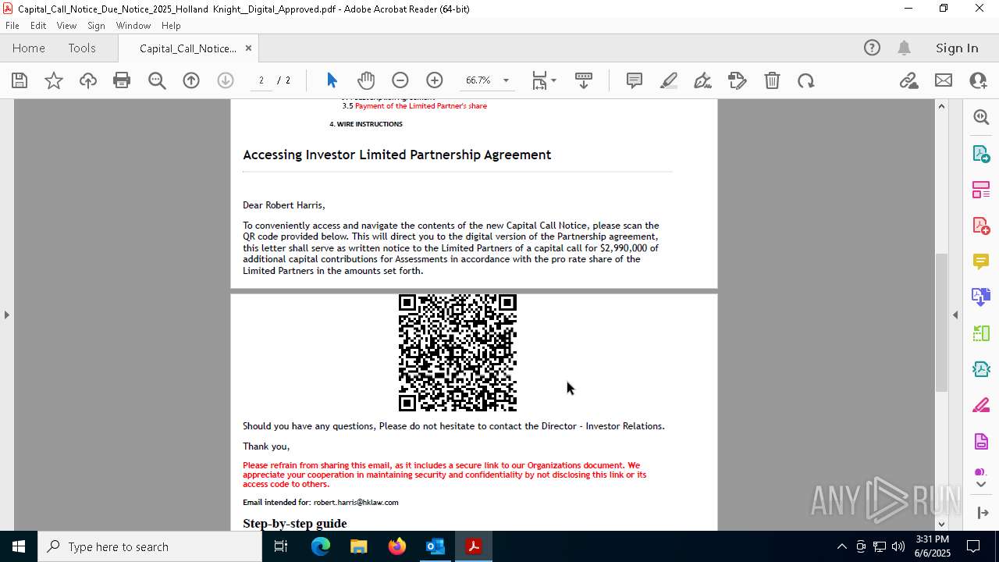Click the taskbar search box
The image size is (999, 562).
(x=150, y=546)
